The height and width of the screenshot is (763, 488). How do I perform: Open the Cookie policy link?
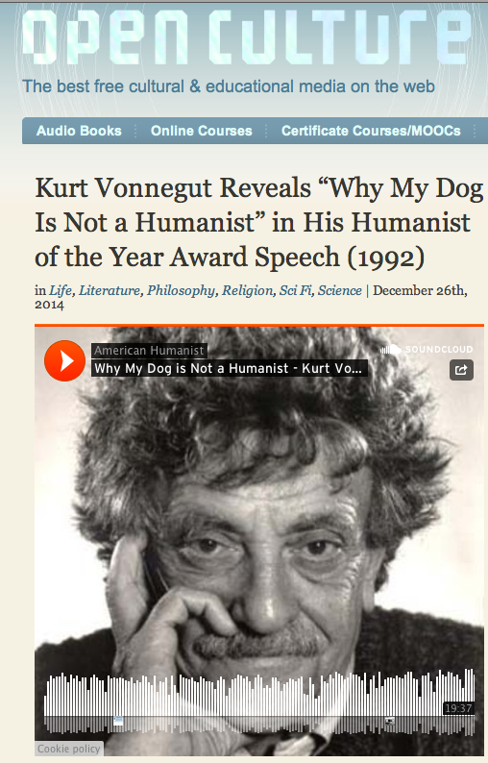[x=68, y=749]
